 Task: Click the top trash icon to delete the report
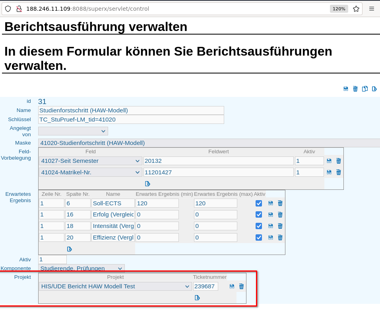(x=355, y=89)
